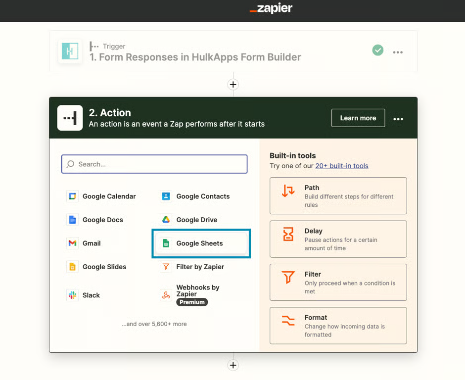Click the '2. Action' heading

click(x=110, y=113)
